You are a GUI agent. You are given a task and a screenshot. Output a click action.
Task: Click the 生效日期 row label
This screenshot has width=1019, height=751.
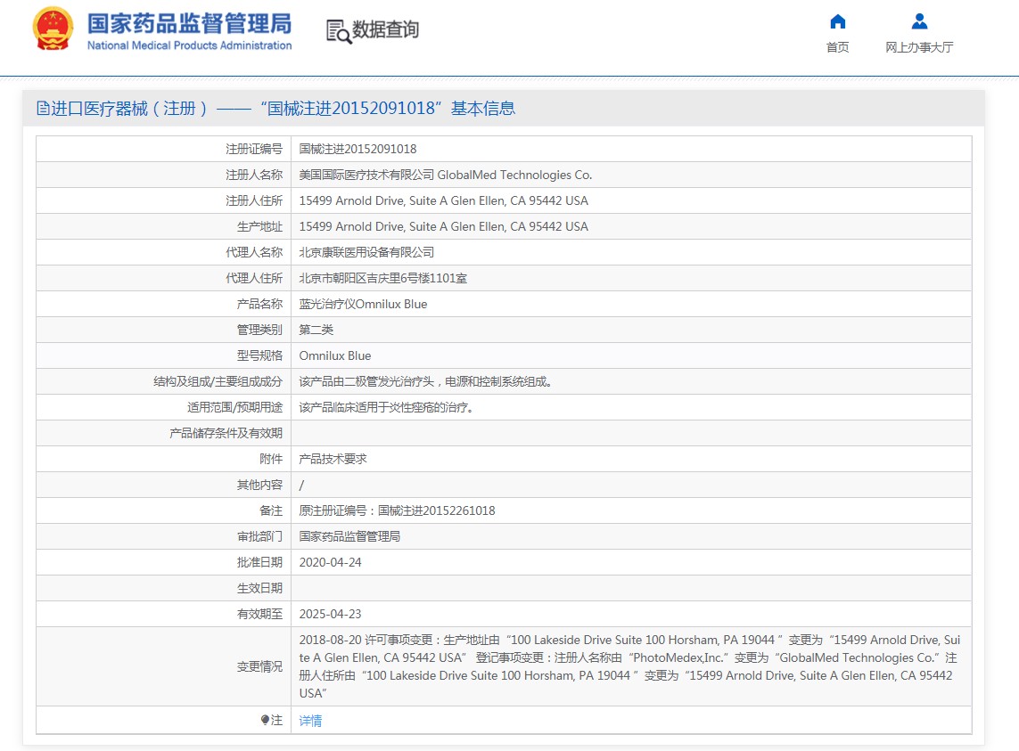(260, 589)
